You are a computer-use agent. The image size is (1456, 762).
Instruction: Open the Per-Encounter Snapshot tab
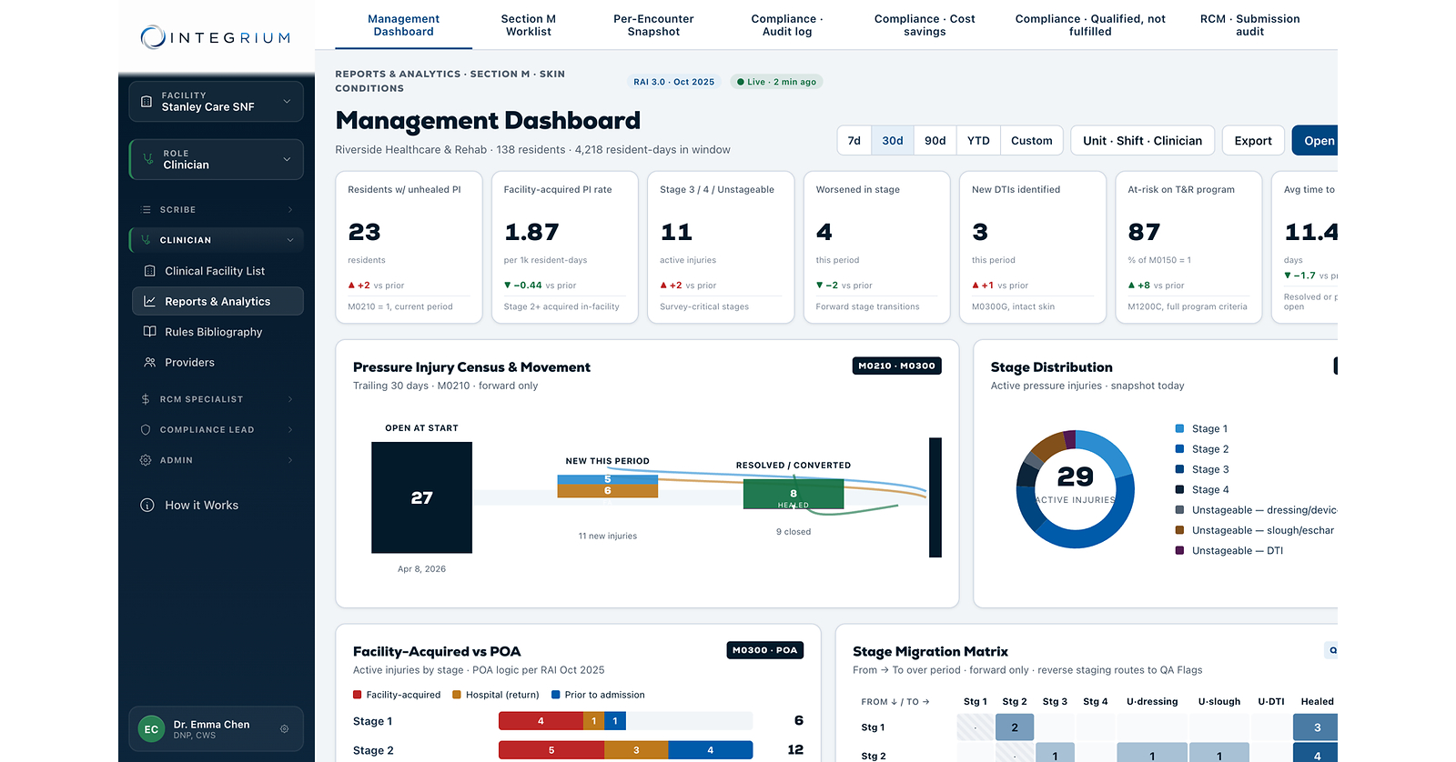653,25
